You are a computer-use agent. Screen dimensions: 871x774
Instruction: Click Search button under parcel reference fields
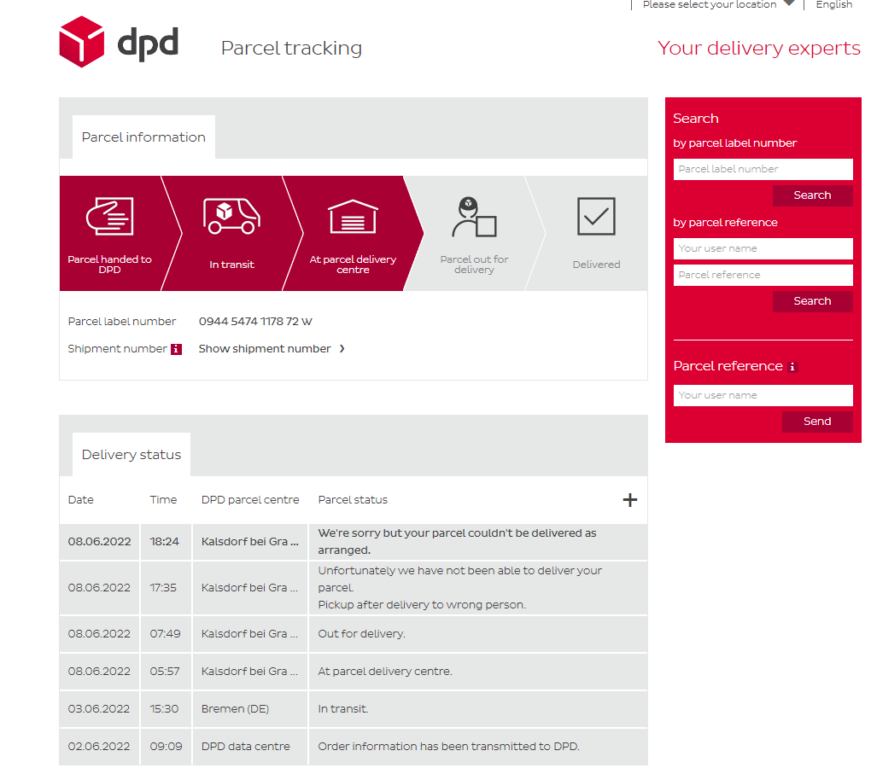pos(812,301)
